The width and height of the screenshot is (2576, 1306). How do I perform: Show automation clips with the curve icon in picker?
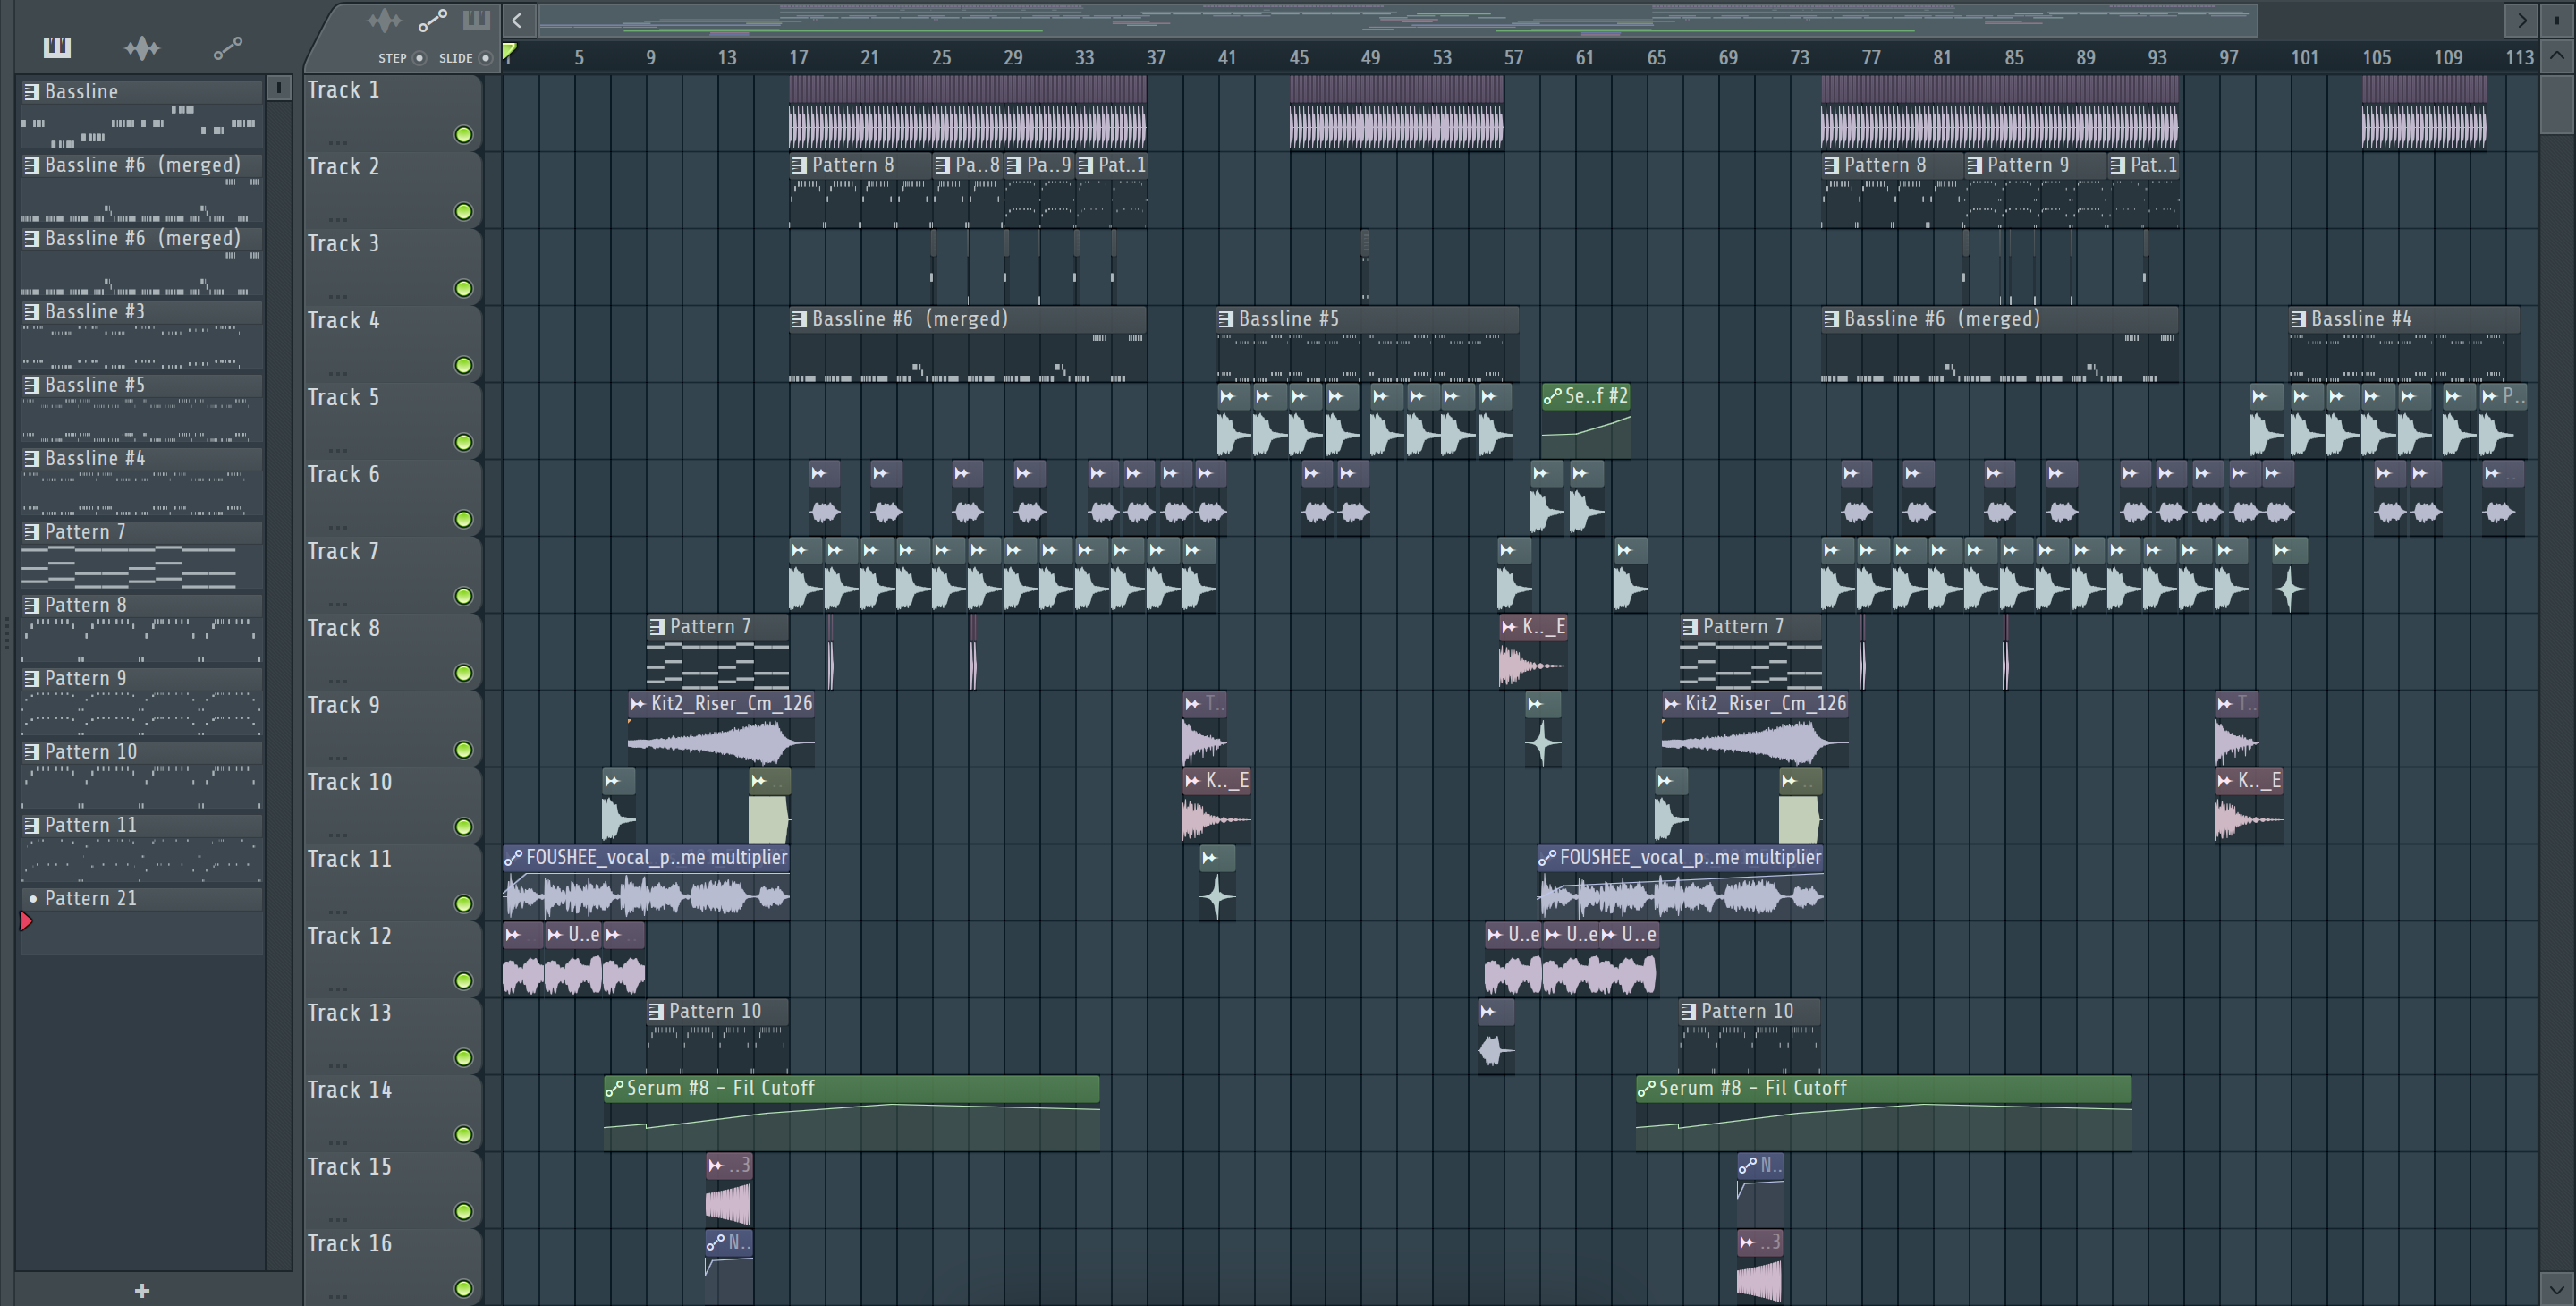pos(227,47)
